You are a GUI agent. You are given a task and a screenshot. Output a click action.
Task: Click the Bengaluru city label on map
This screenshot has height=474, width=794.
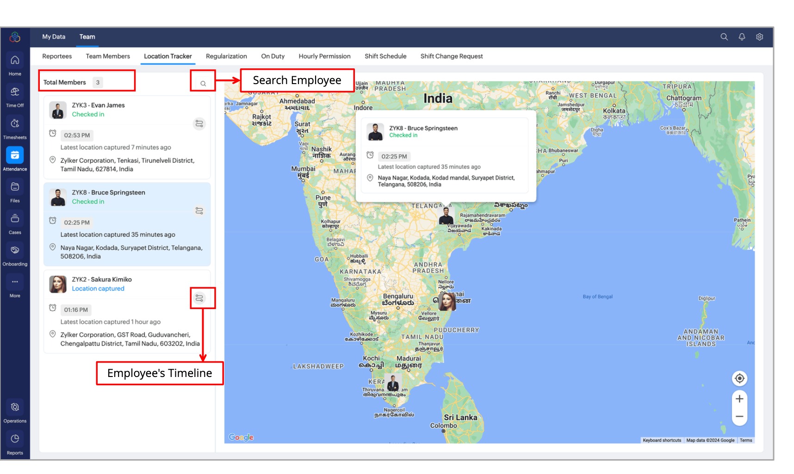click(x=398, y=299)
